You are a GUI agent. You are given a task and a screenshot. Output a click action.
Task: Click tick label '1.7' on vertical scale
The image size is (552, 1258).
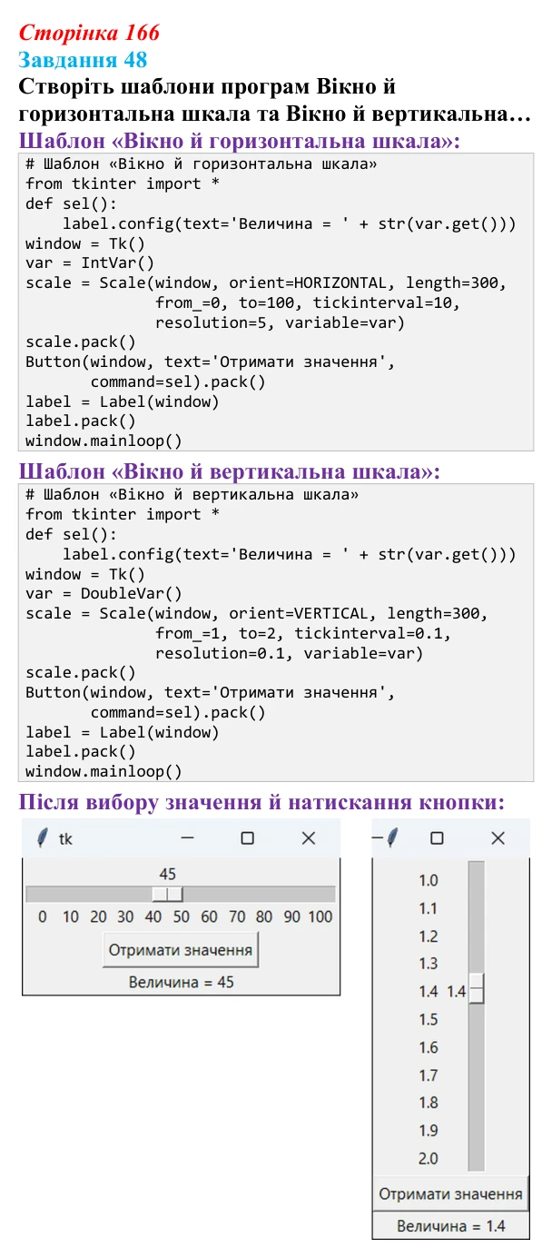(x=429, y=1075)
